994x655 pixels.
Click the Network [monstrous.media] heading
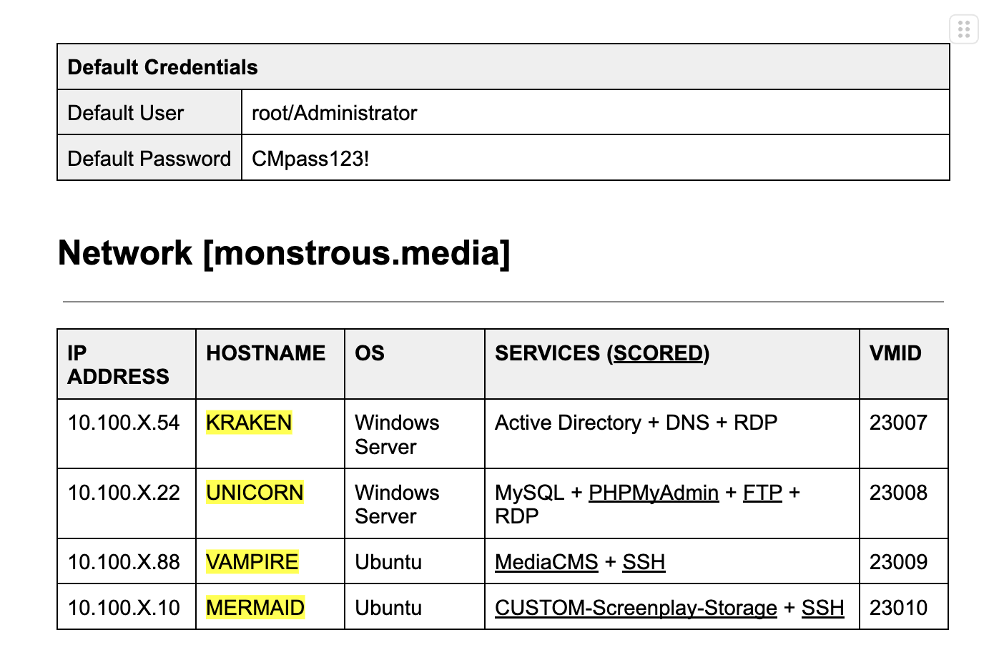284,253
